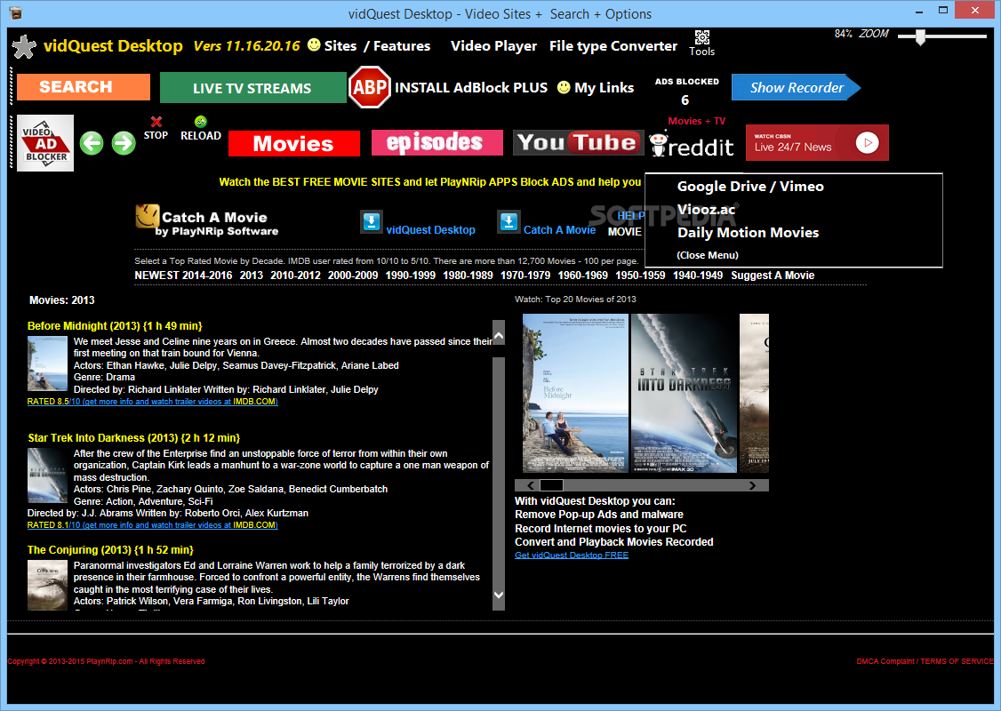Open the YouTube logo button

(x=579, y=142)
